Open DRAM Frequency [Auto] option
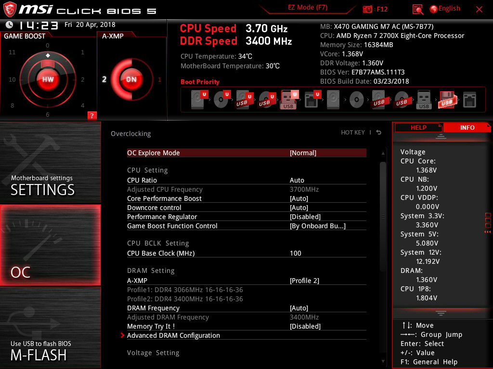 tap(246, 308)
